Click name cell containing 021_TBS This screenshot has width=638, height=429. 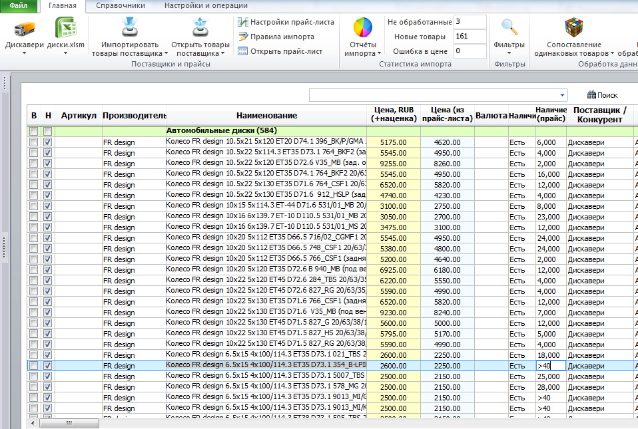tap(266, 355)
